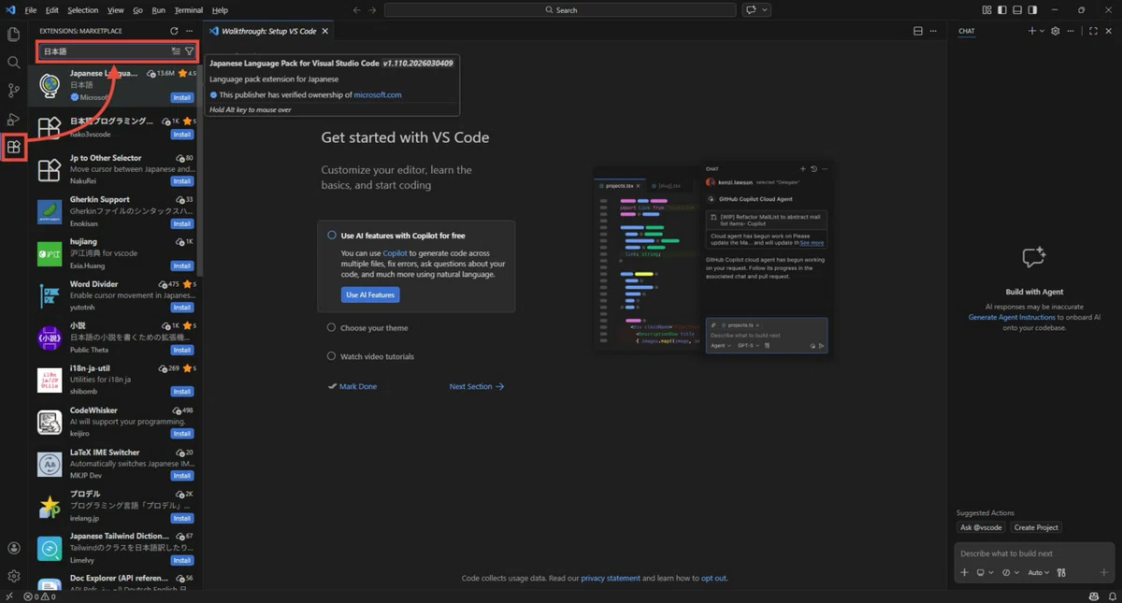
Task: Open the chat mode dropdown with slashed circle icon
Action: point(1010,572)
